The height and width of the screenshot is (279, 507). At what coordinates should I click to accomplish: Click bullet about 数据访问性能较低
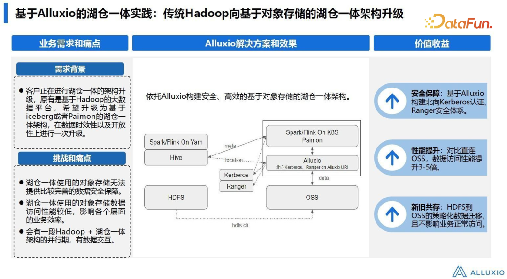[x=75, y=212]
